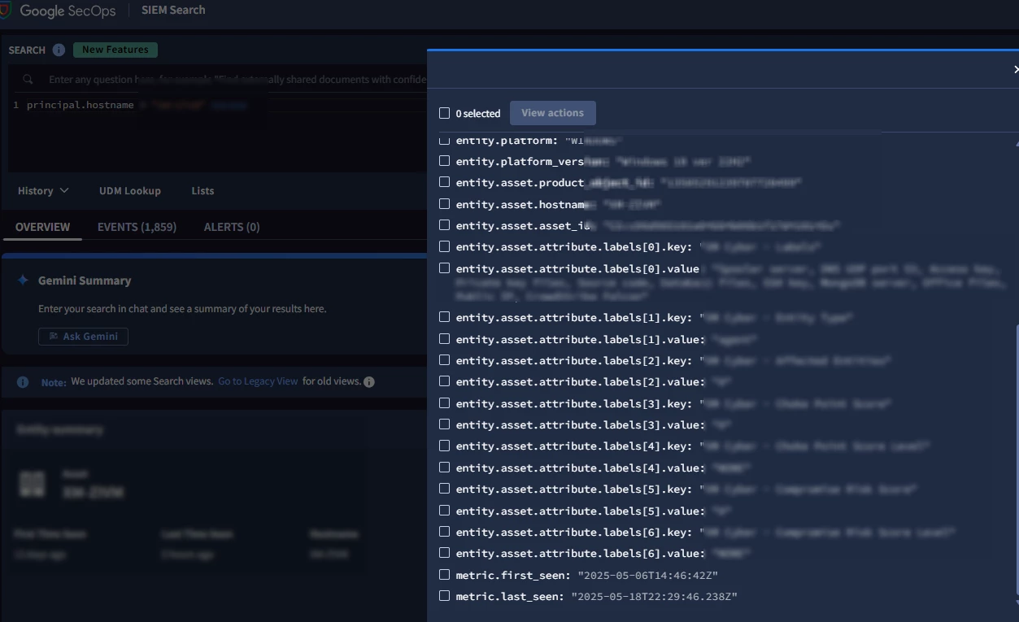Open SIEM Search in the header
The height and width of the screenshot is (622, 1019).
173,11
